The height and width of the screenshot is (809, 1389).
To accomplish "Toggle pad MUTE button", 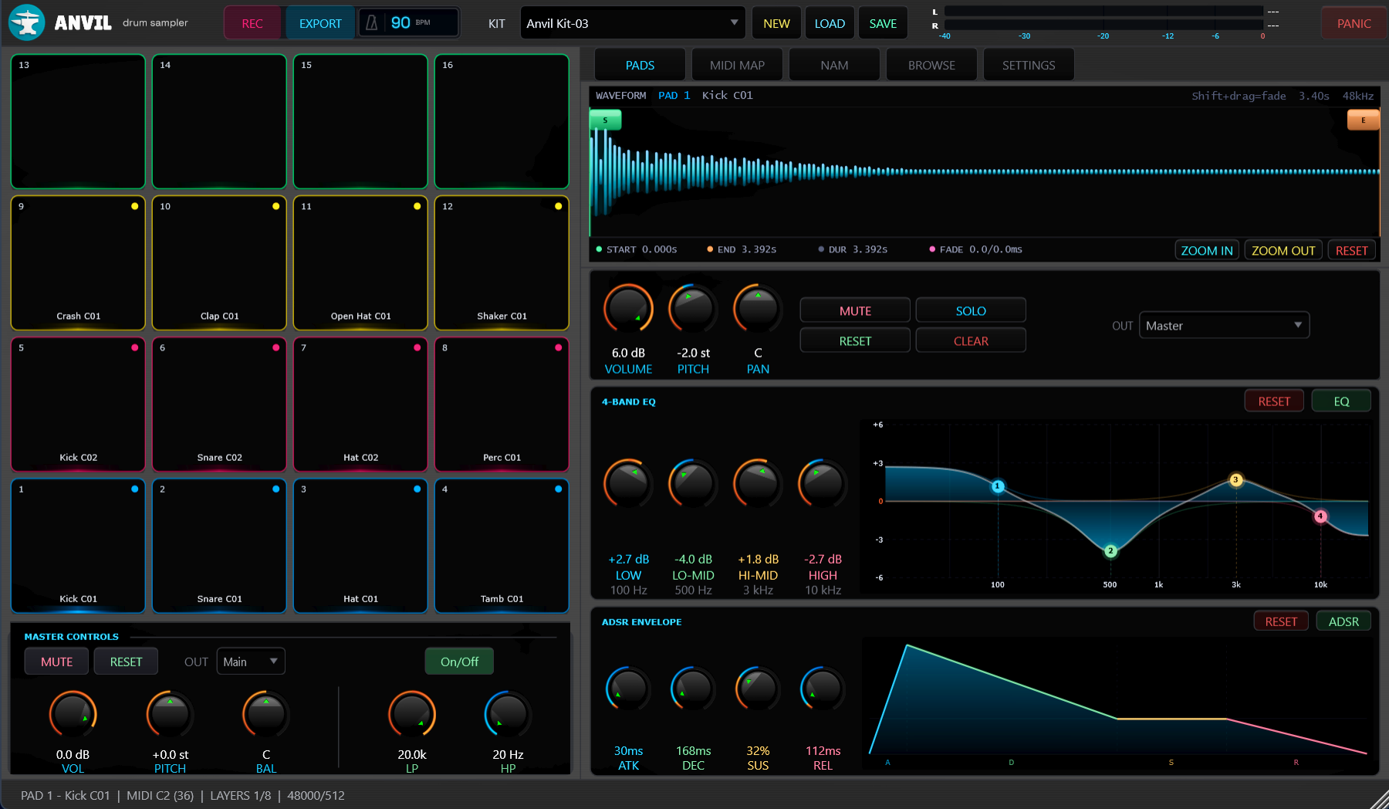I will coord(855,310).
